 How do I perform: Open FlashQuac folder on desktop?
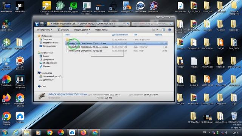pyautogui.click(x=207, y=7)
